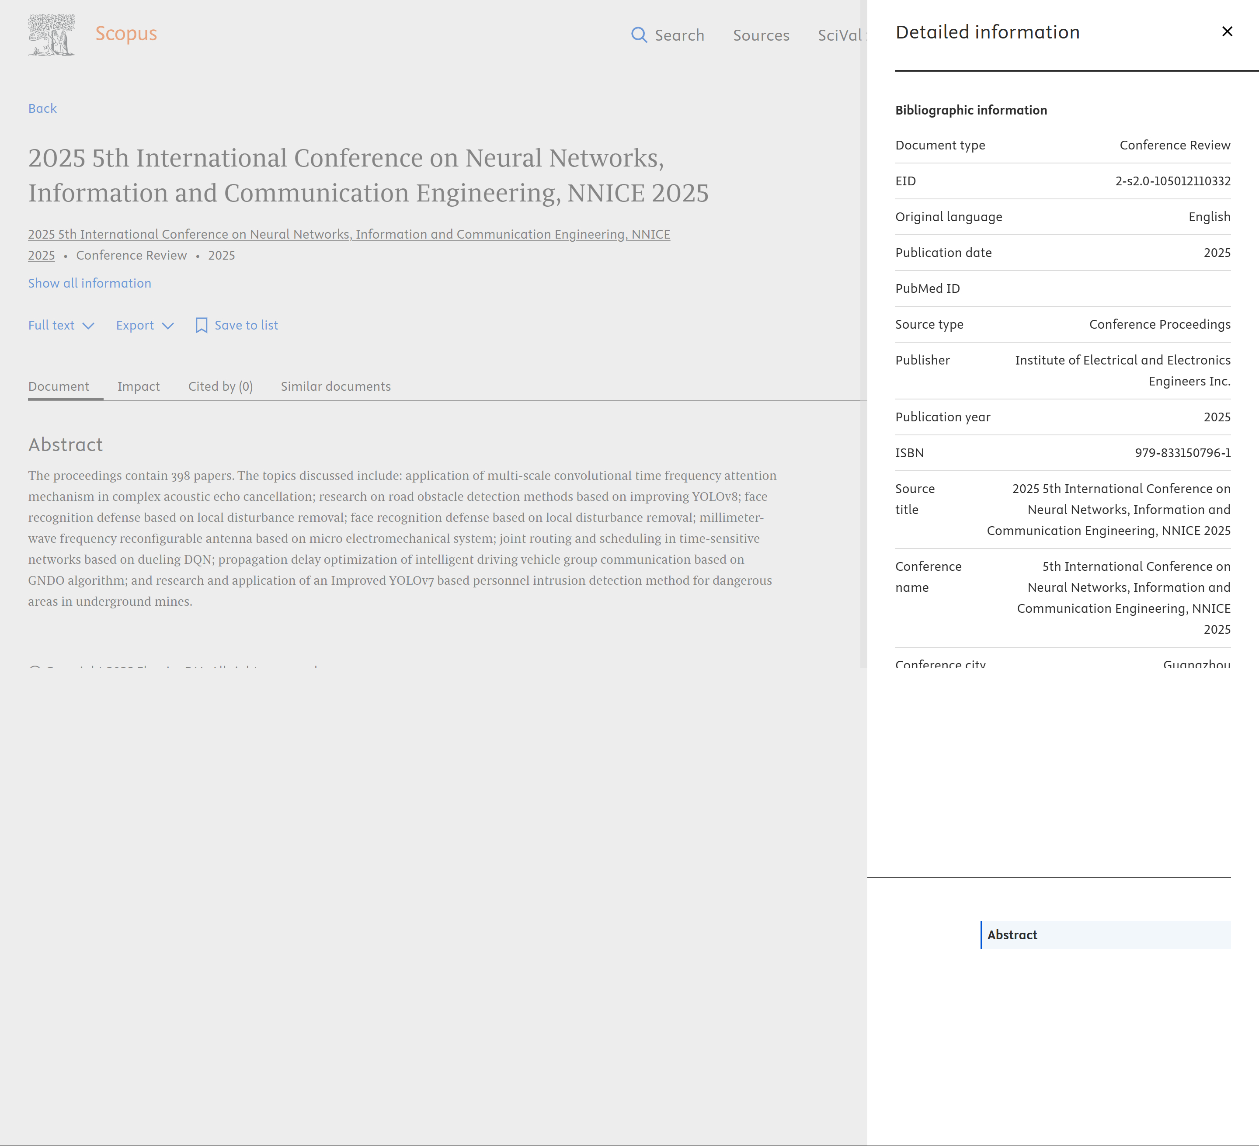Click the Bibliographic information heading
Image resolution: width=1259 pixels, height=1146 pixels.
[x=971, y=111]
